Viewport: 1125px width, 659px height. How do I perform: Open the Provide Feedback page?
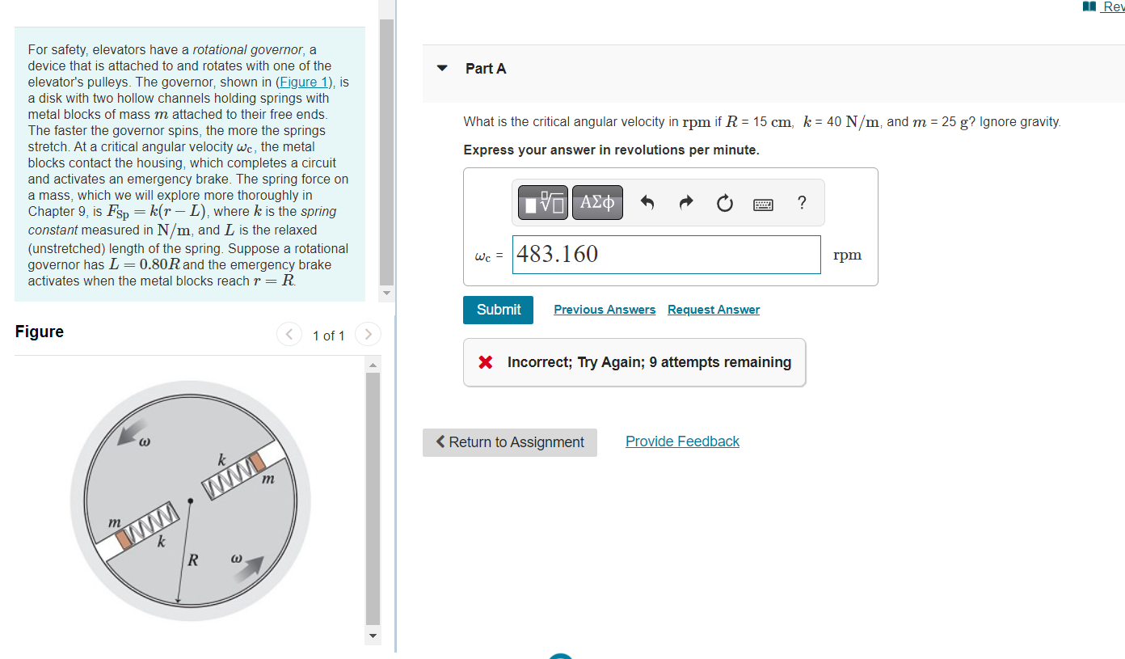(682, 441)
